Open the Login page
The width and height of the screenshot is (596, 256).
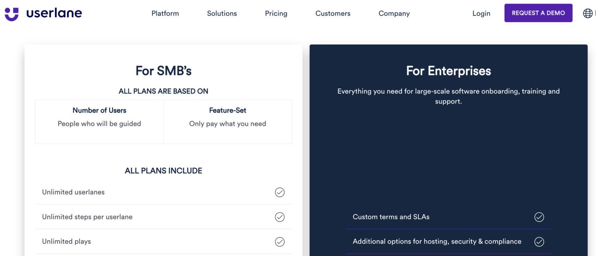tap(481, 13)
